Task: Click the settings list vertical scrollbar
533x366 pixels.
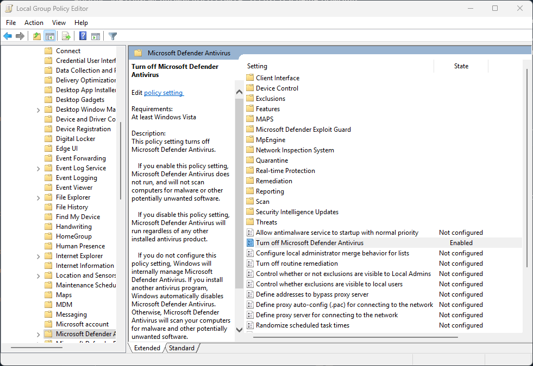Action: (x=527, y=168)
